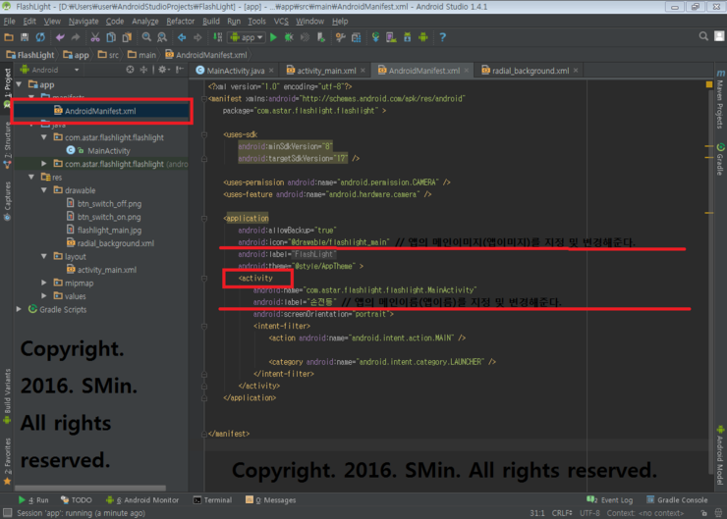Click the Copy toolbar icon

(x=111, y=37)
